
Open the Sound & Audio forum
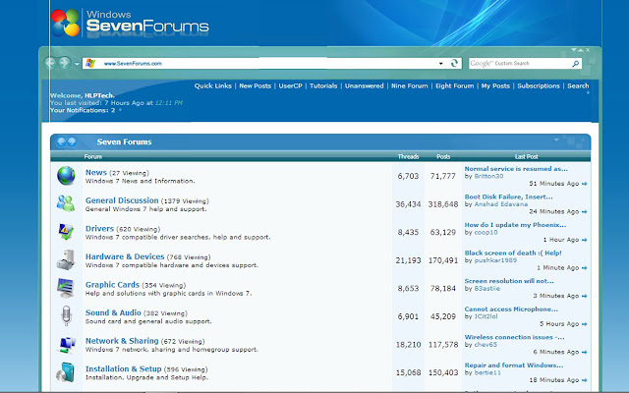coord(113,312)
